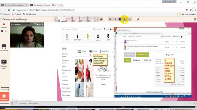This screenshot has width=197, height=110.
Task: Close the Екатерина вебинар tab
Action: click(x=55, y=5)
